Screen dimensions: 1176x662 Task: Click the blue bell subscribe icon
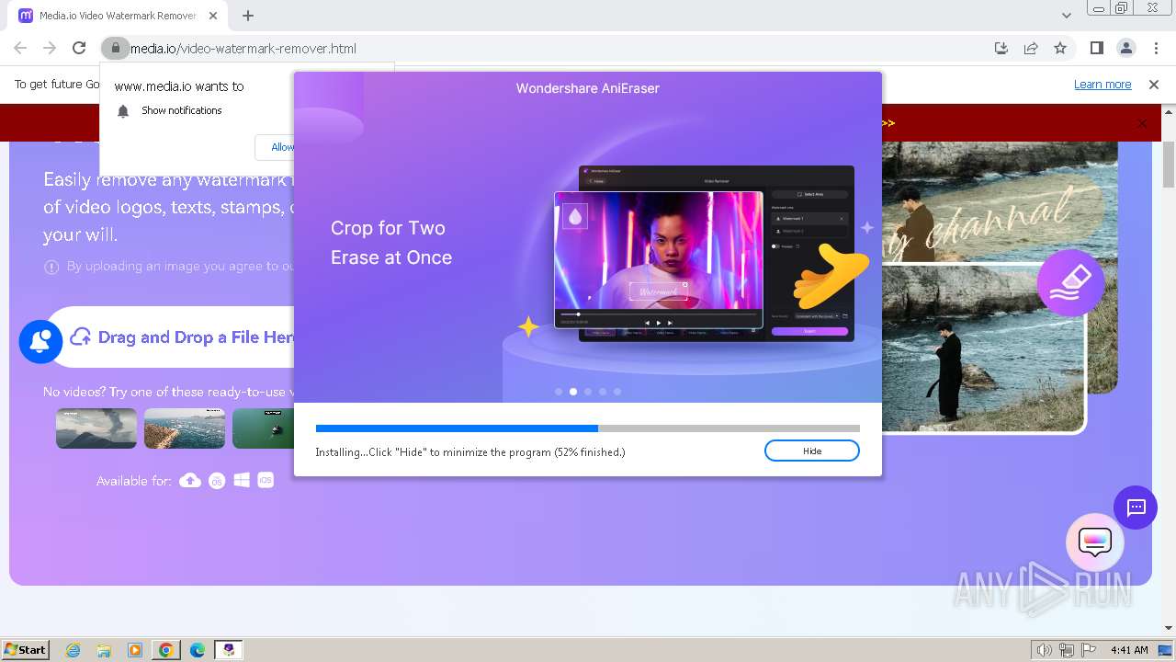click(x=40, y=341)
